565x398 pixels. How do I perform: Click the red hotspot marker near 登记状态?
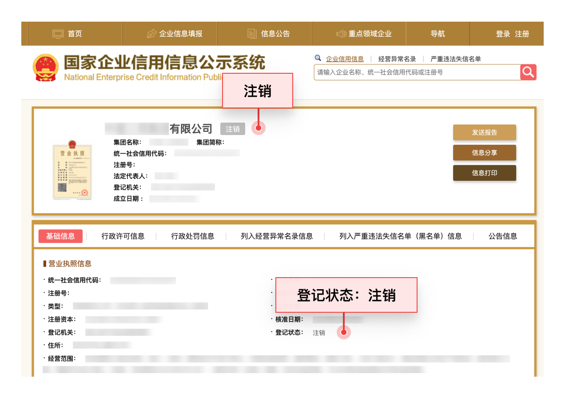point(343,332)
